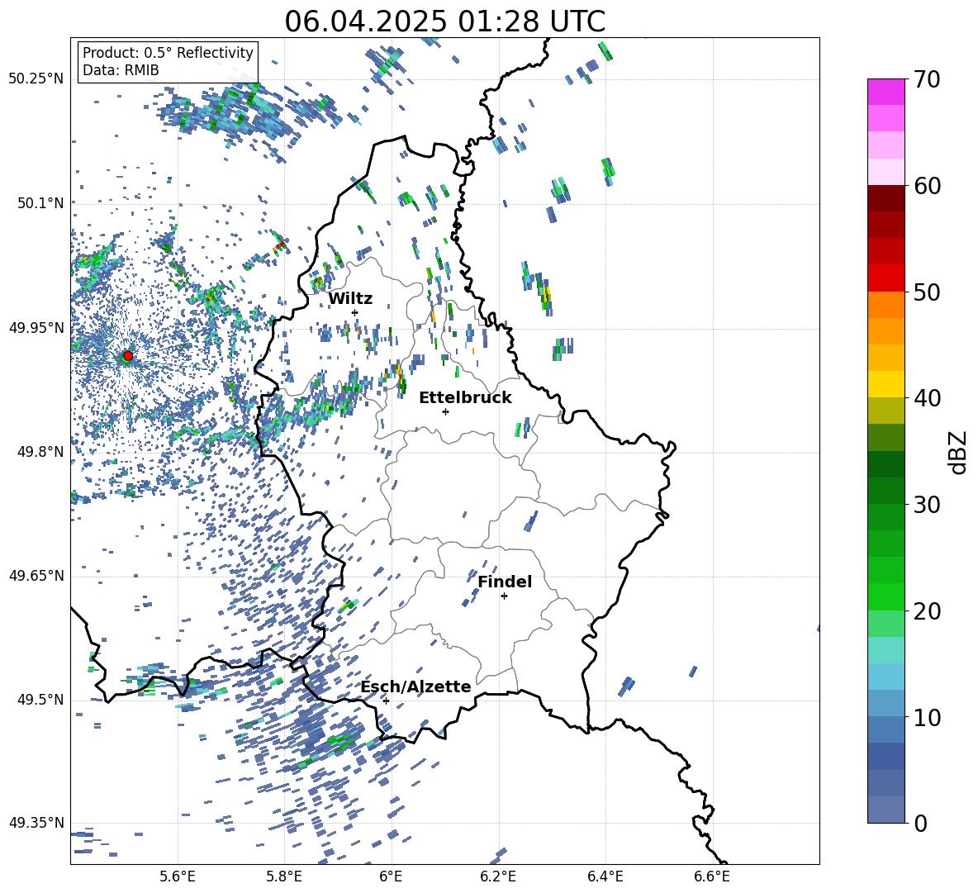
Task: Click the 70 colorbar tick label
Action: [926, 80]
